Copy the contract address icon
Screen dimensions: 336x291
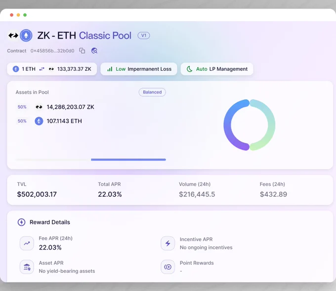click(83, 51)
